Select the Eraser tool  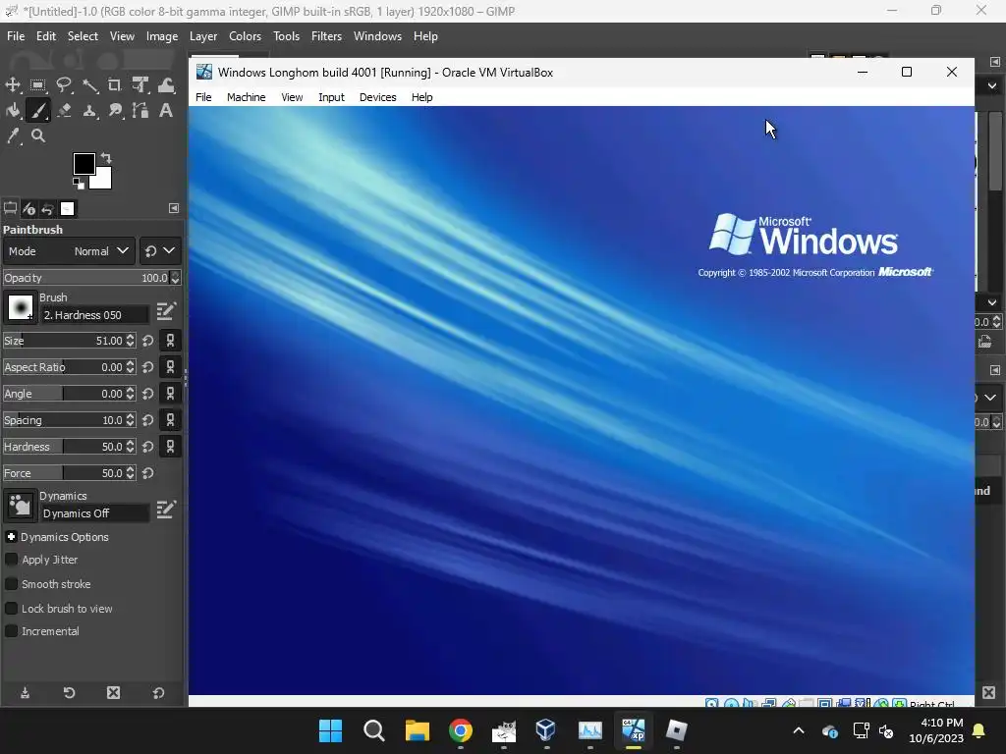click(x=64, y=110)
